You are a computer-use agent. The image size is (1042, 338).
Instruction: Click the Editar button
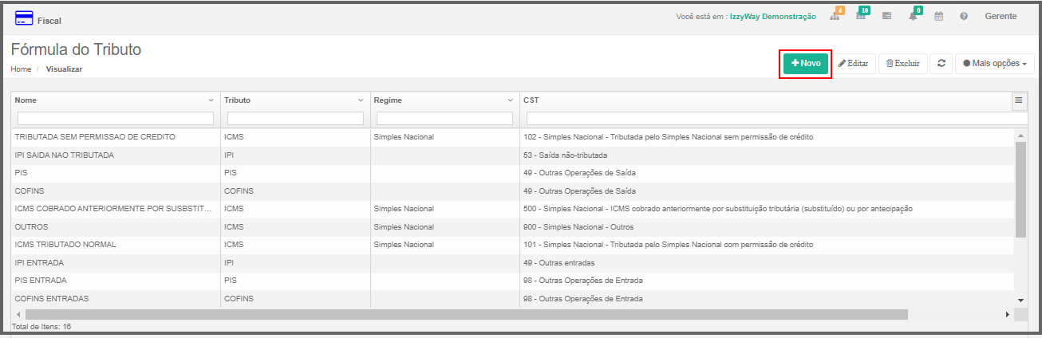click(853, 63)
